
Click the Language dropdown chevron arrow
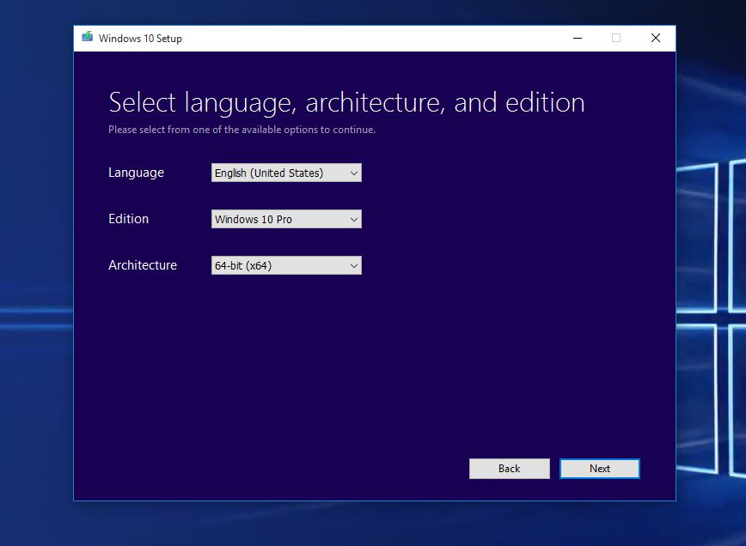click(x=353, y=173)
